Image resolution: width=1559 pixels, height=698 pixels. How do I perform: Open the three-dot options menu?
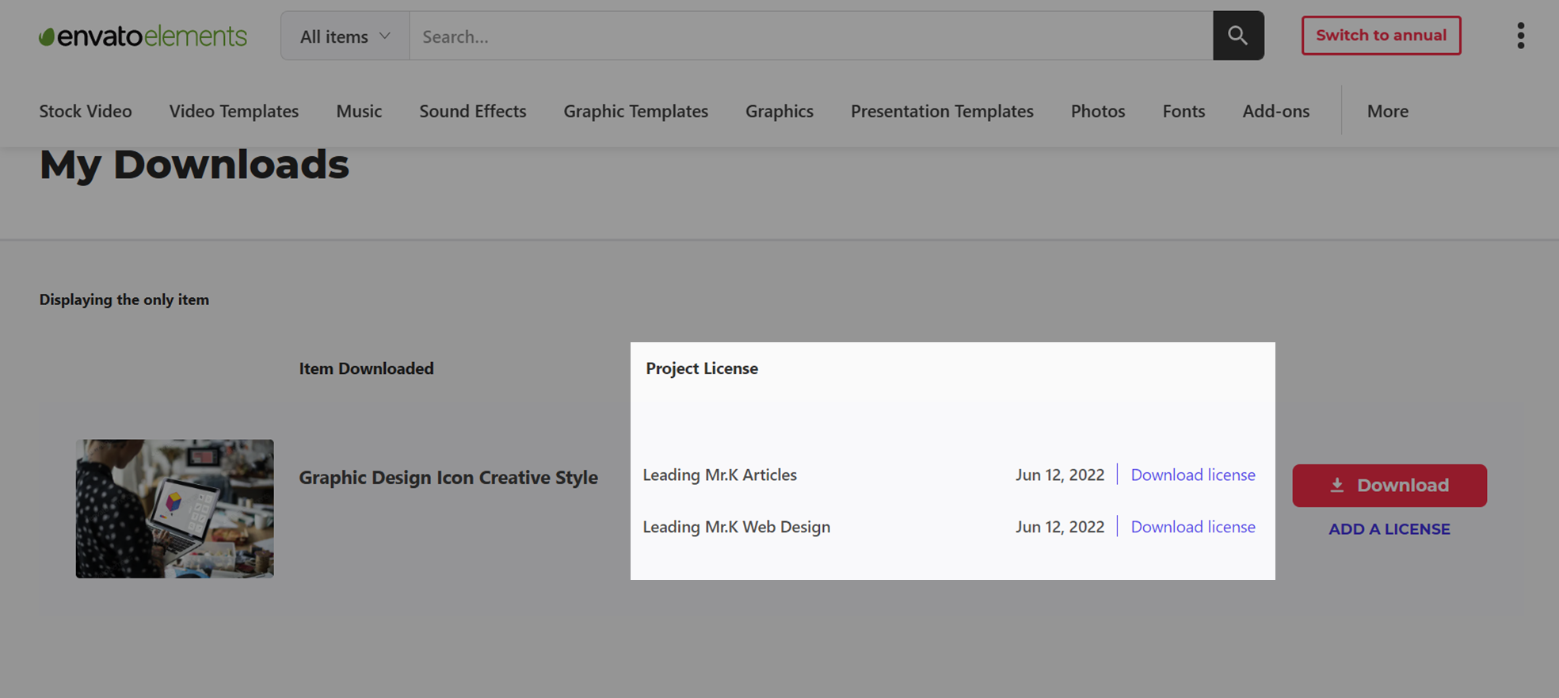(1520, 36)
